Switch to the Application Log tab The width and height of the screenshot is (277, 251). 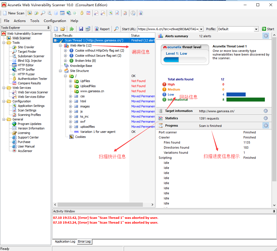tap(65, 241)
